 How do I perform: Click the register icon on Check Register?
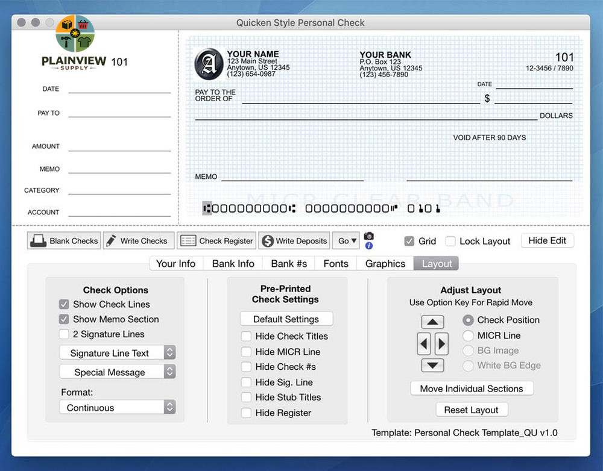pyautogui.click(x=188, y=241)
